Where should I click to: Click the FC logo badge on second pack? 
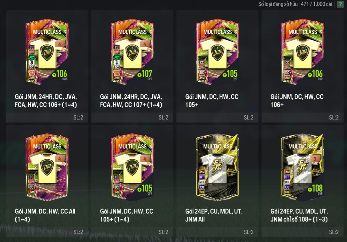click(x=117, y=57)
